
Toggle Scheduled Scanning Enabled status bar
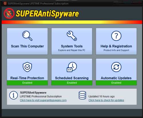[x=72, y=83]
